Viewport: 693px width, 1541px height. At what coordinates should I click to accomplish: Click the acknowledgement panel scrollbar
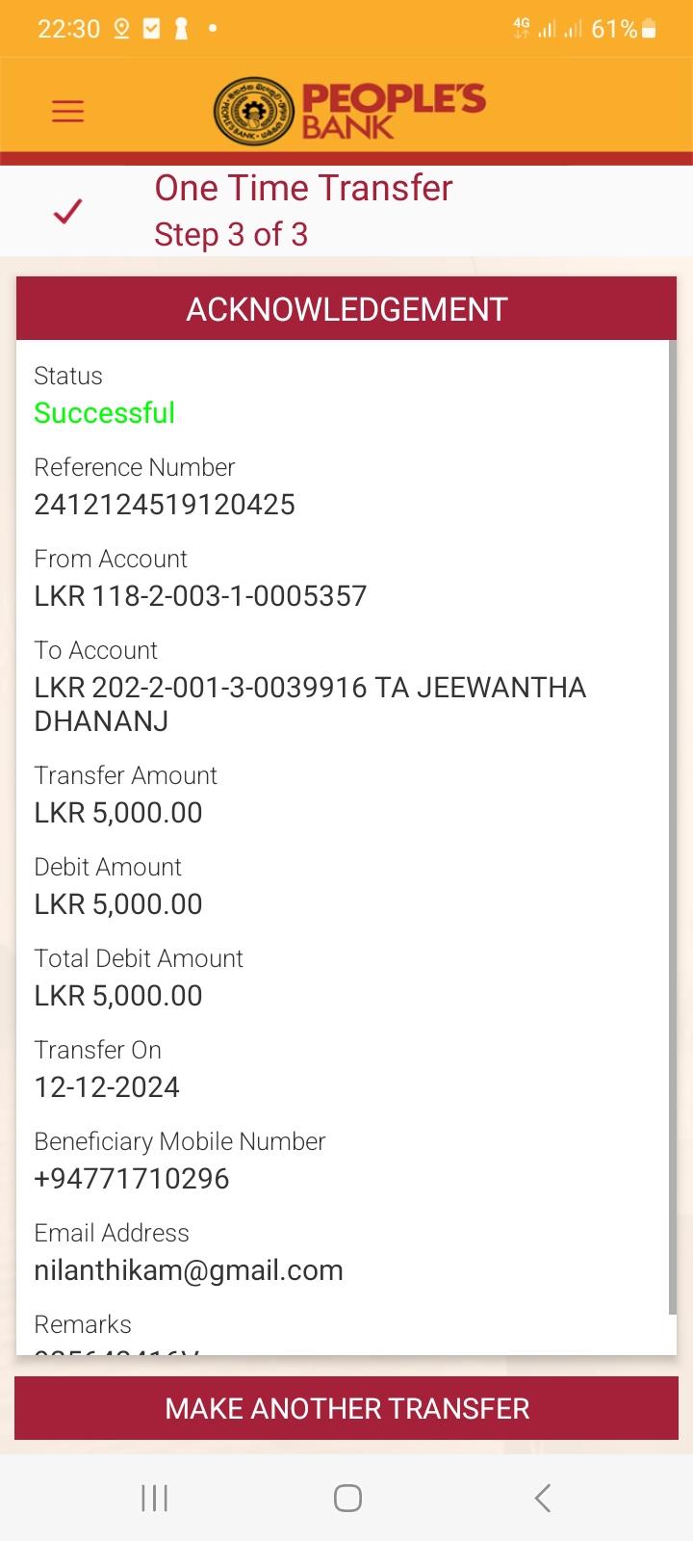click(672, 828)
